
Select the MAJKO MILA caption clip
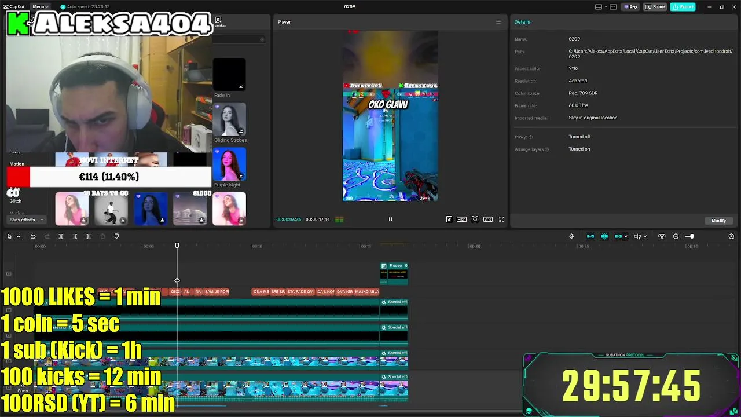tap(366, 292)
